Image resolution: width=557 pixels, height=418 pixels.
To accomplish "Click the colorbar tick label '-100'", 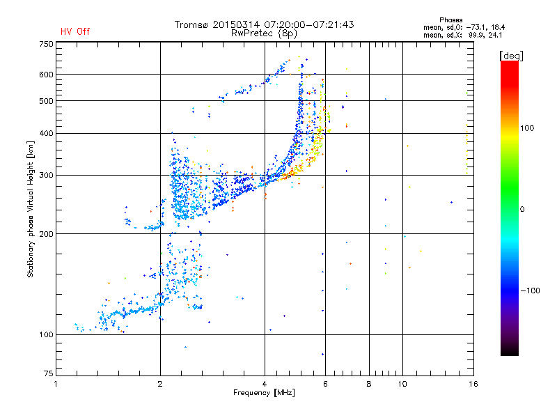I will point(530,291).
